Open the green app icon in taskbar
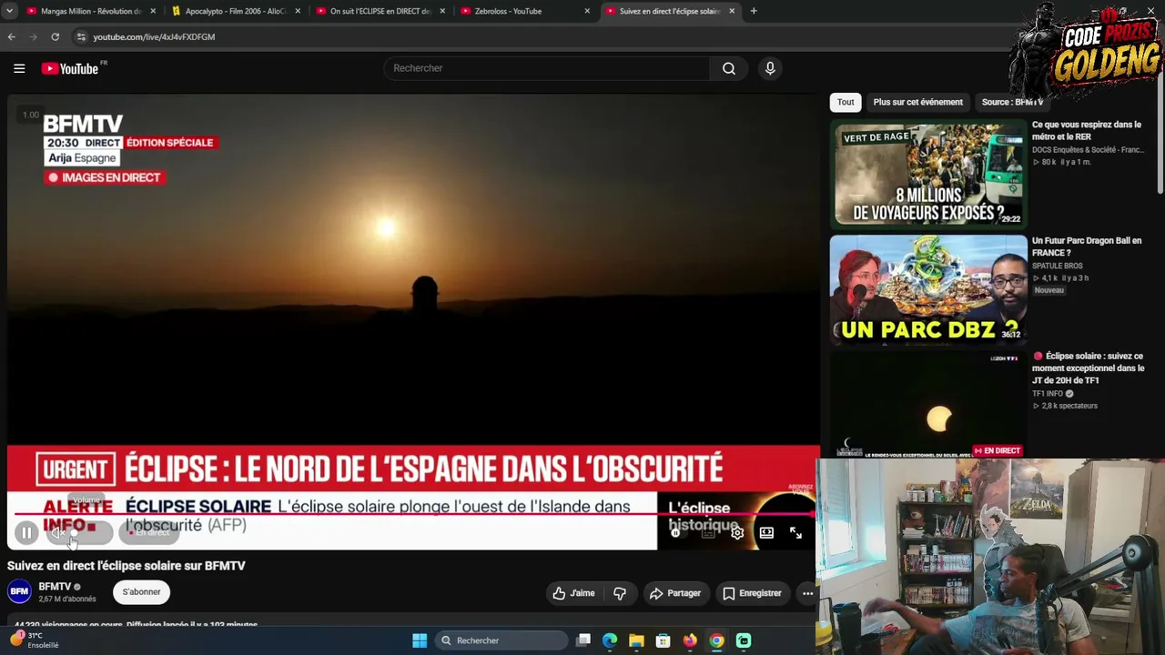This screenshot has height=655, width=1165. [x=744, y=640]
